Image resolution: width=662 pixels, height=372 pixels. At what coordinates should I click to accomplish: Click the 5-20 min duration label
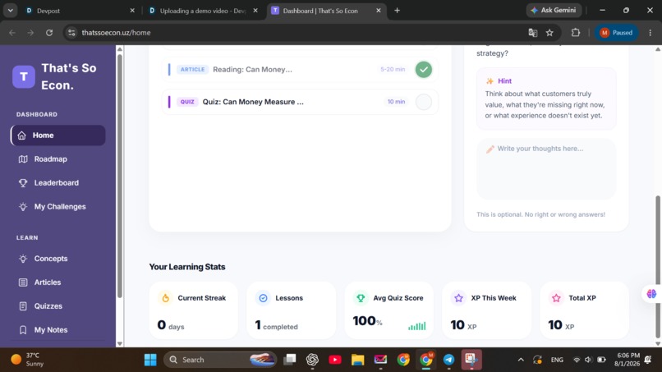point(393,69)
